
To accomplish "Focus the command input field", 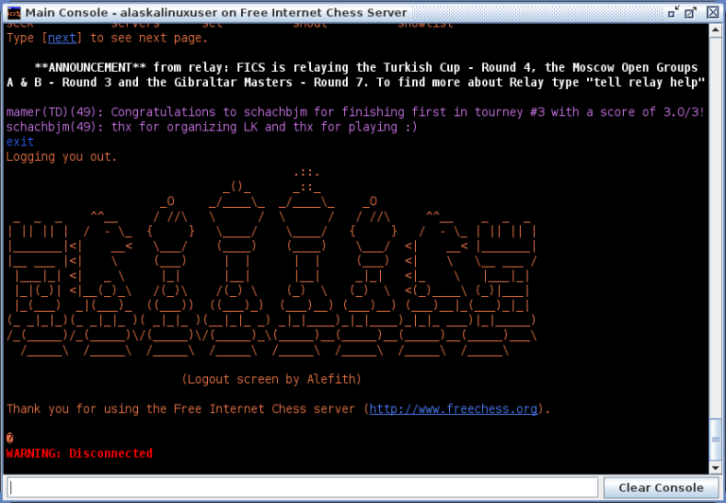I will 302,488.
